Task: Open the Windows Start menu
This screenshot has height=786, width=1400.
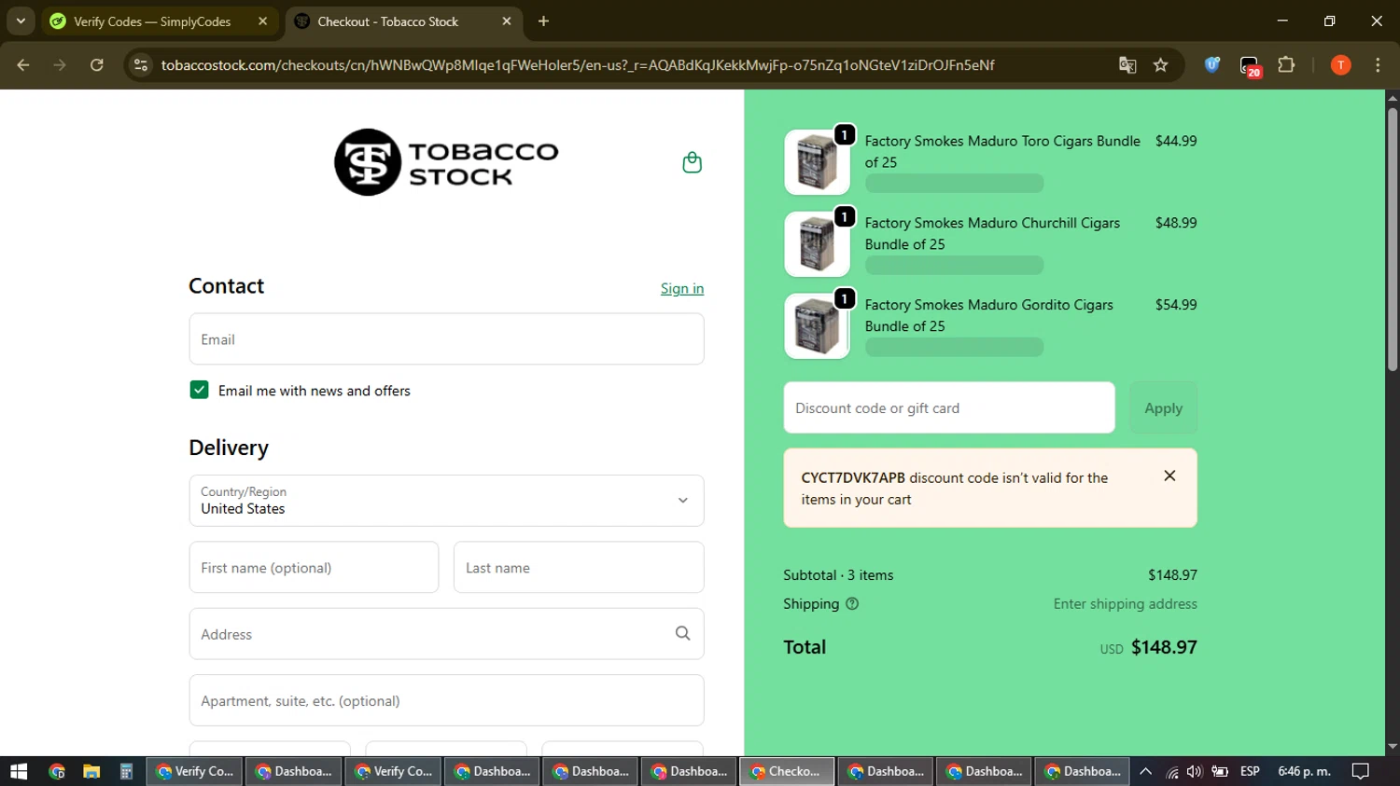Action: pyautogui.click(x=19, y=771)
